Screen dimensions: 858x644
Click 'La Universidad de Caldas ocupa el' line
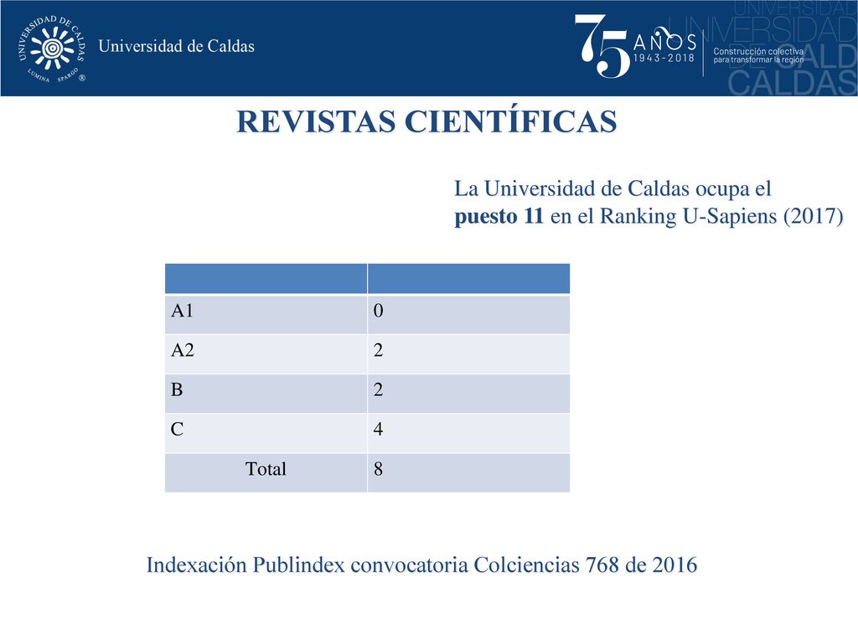(612, 188)
